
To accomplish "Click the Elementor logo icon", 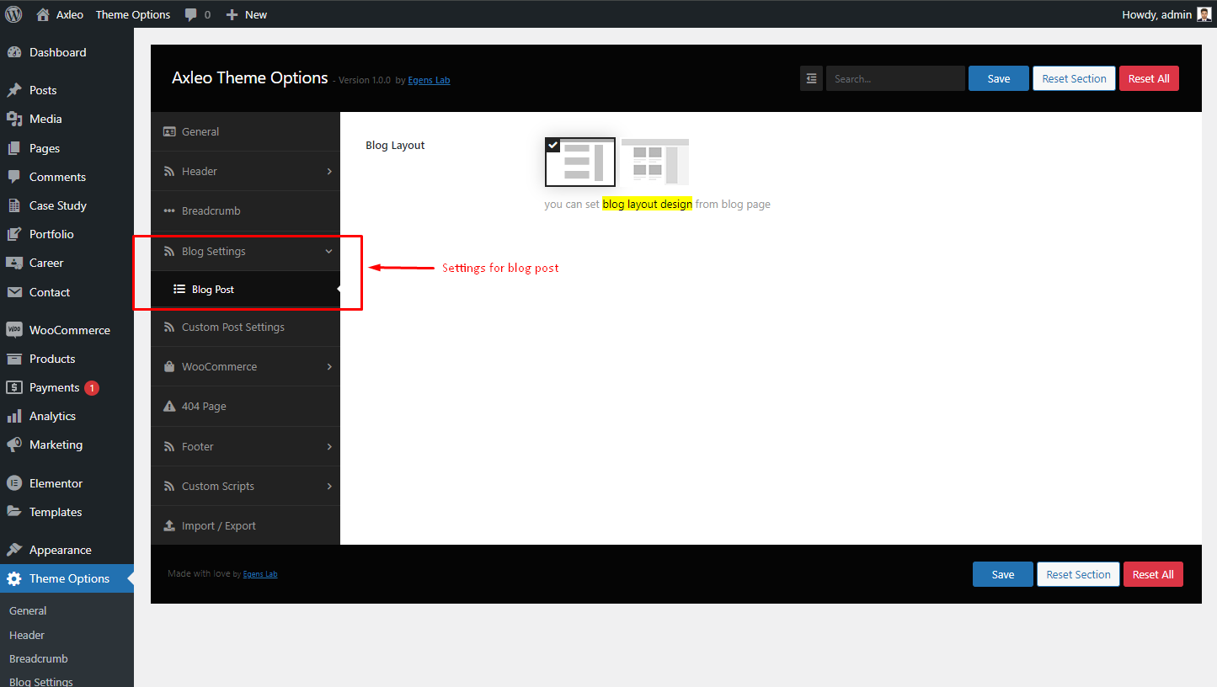I will pos(13,483).
